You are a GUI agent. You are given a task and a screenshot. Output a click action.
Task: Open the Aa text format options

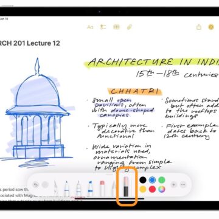[90, 27]
